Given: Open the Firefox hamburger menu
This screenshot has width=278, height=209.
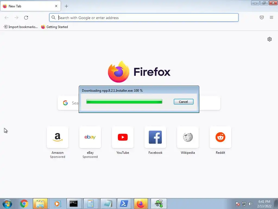Looking at the screenshot, I should (271, 17).
